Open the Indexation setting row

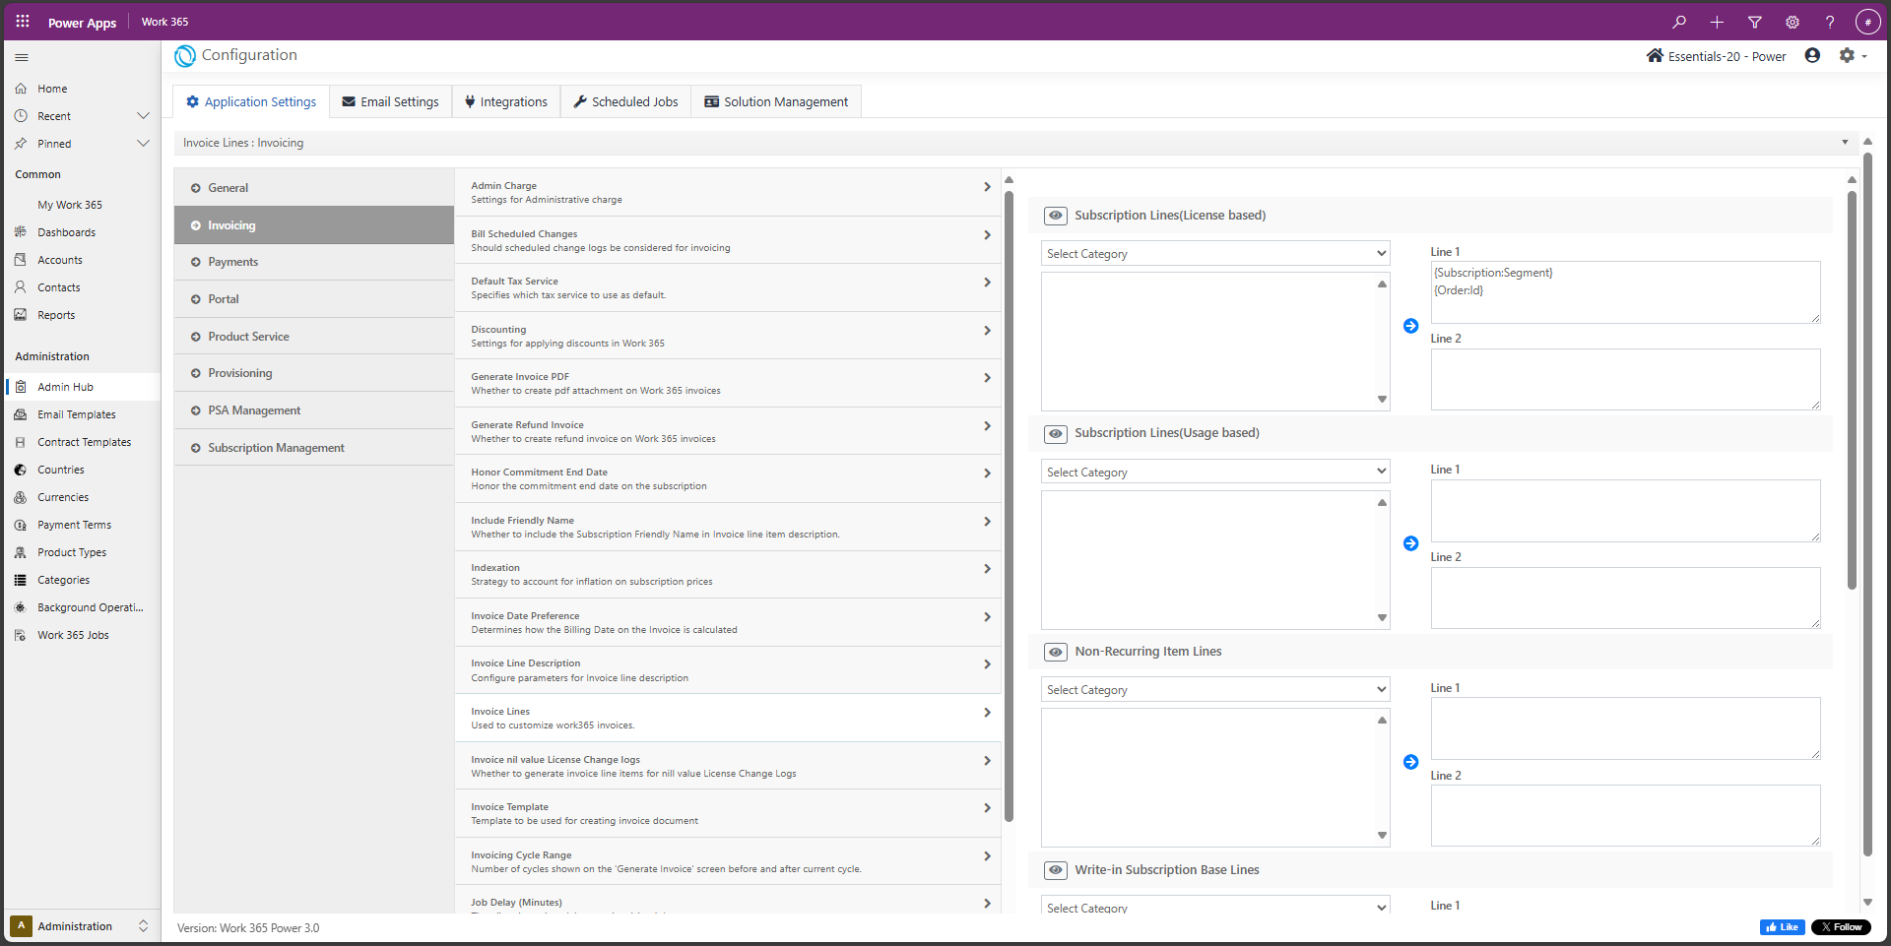pos(728,575)
